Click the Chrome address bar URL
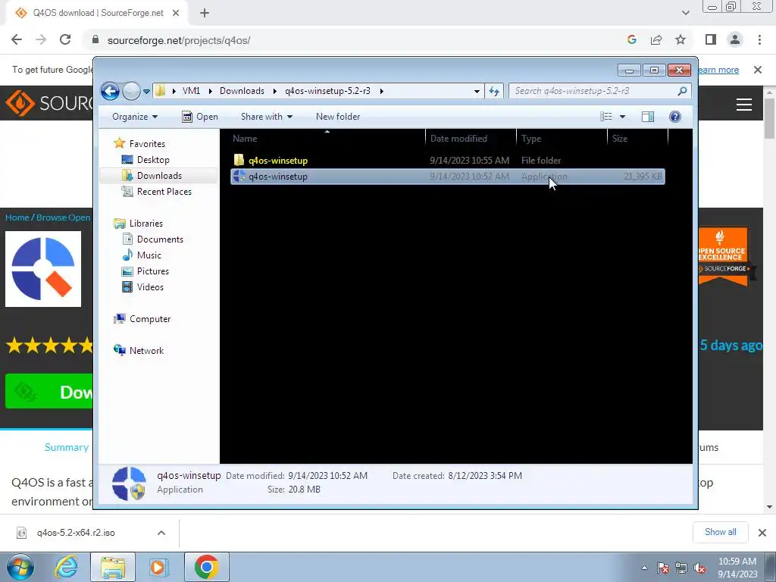 [179, 41]
